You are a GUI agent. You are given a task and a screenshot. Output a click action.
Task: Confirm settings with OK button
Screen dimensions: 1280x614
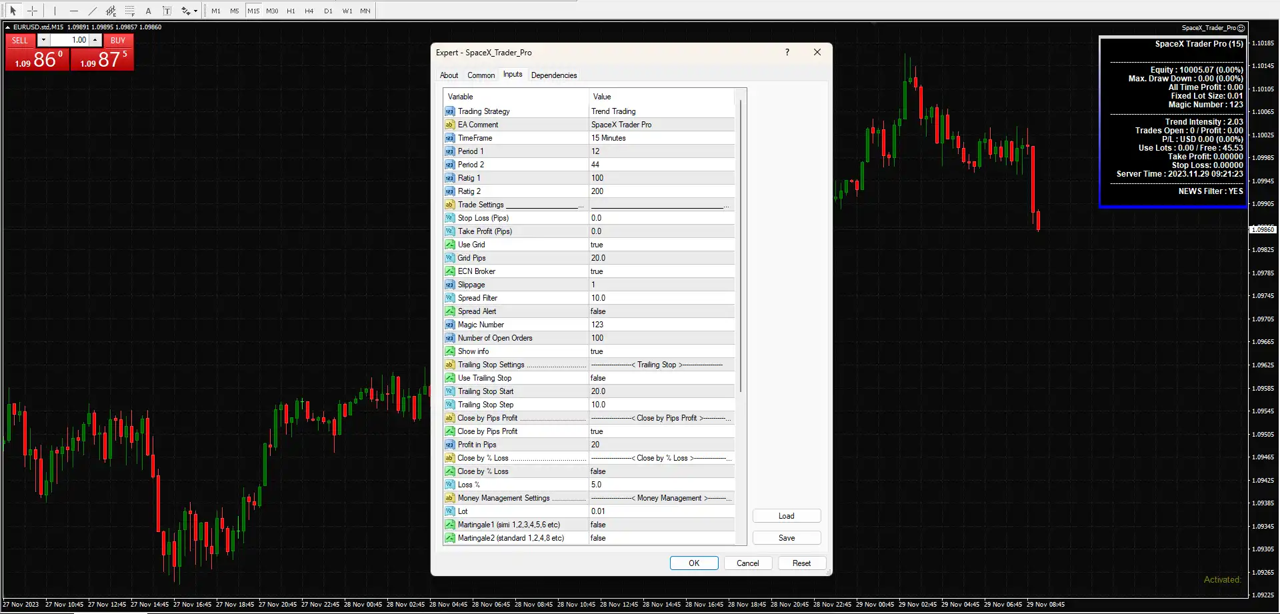point(694,563)
